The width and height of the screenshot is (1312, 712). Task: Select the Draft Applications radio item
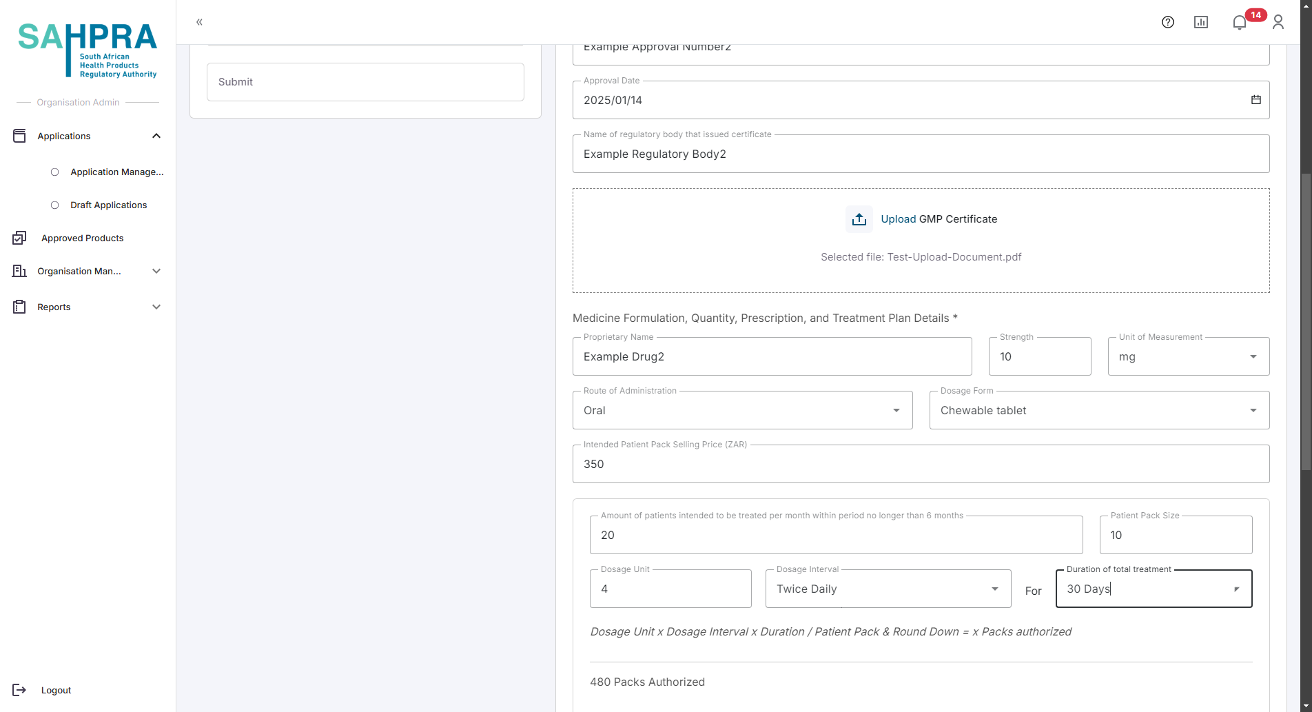click(55, 205)
